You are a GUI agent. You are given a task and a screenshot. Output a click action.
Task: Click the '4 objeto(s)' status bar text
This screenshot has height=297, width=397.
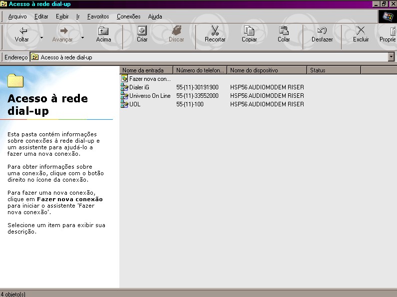click(13, 294)
